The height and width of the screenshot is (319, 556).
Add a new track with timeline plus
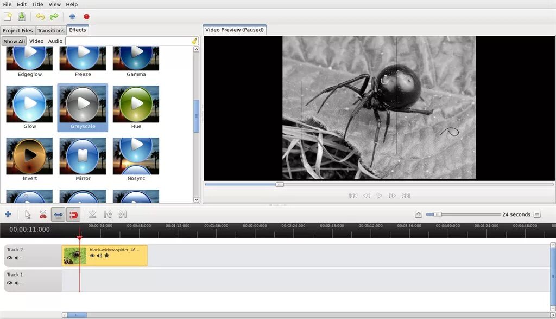tap(8, 214)
